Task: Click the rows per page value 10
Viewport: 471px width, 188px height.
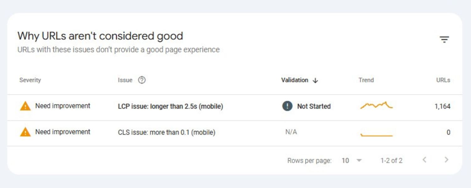Action: coord(345,161)
